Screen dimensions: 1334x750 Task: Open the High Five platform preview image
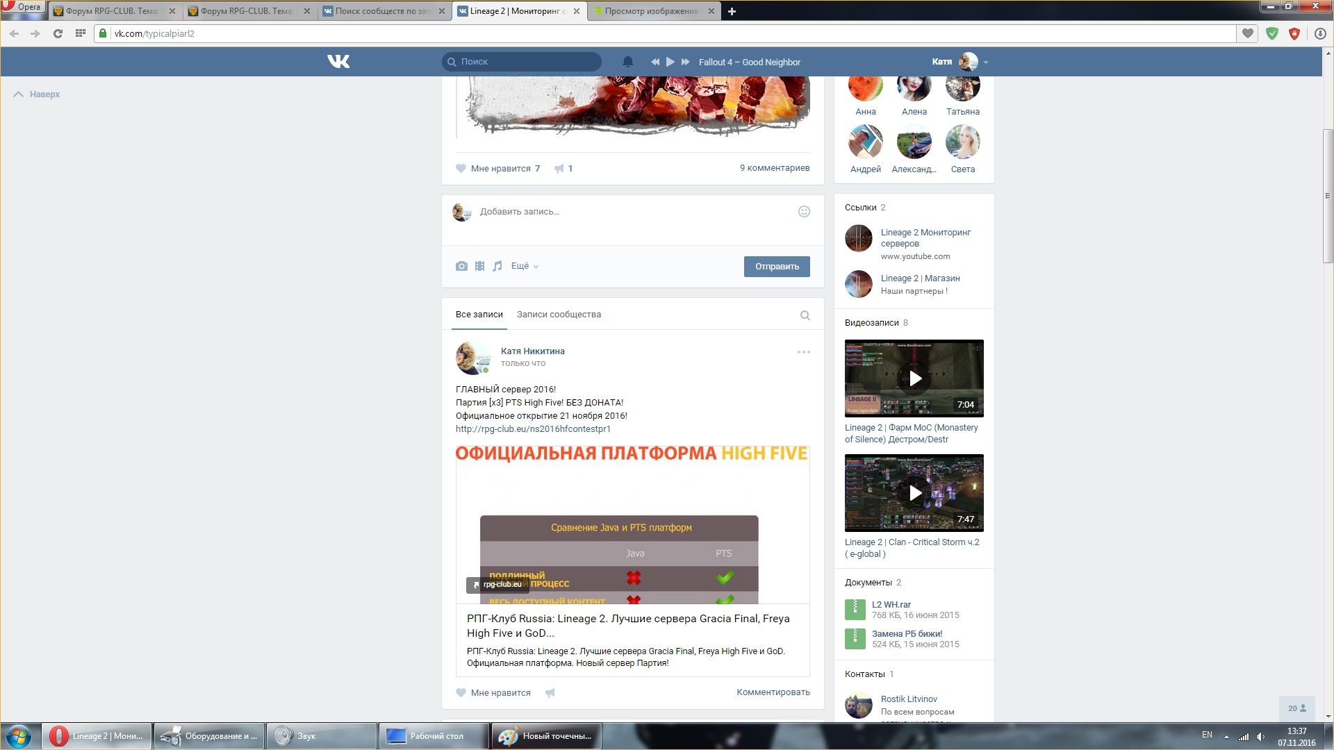tap(633, 524)
